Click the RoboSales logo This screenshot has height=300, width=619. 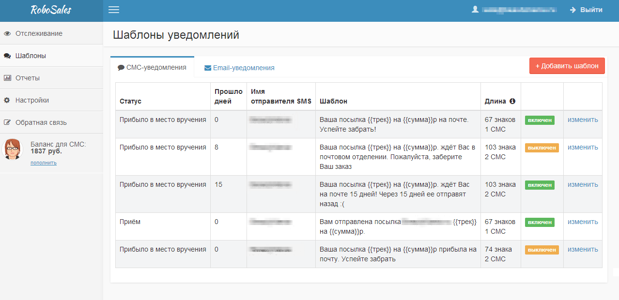pos(51,10)
